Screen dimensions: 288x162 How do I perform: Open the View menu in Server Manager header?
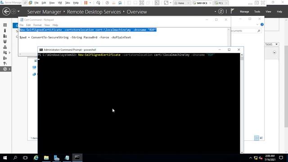[x=268, y=12]
